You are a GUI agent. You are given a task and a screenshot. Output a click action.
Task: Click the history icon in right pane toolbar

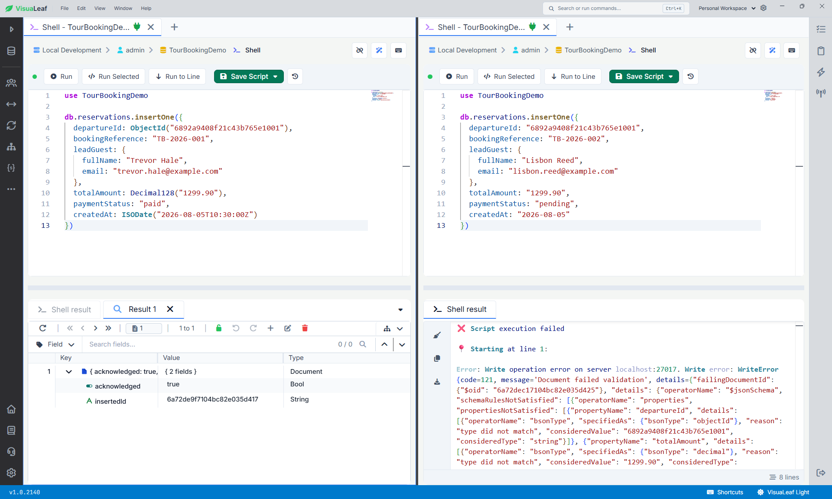pos(691,76)
